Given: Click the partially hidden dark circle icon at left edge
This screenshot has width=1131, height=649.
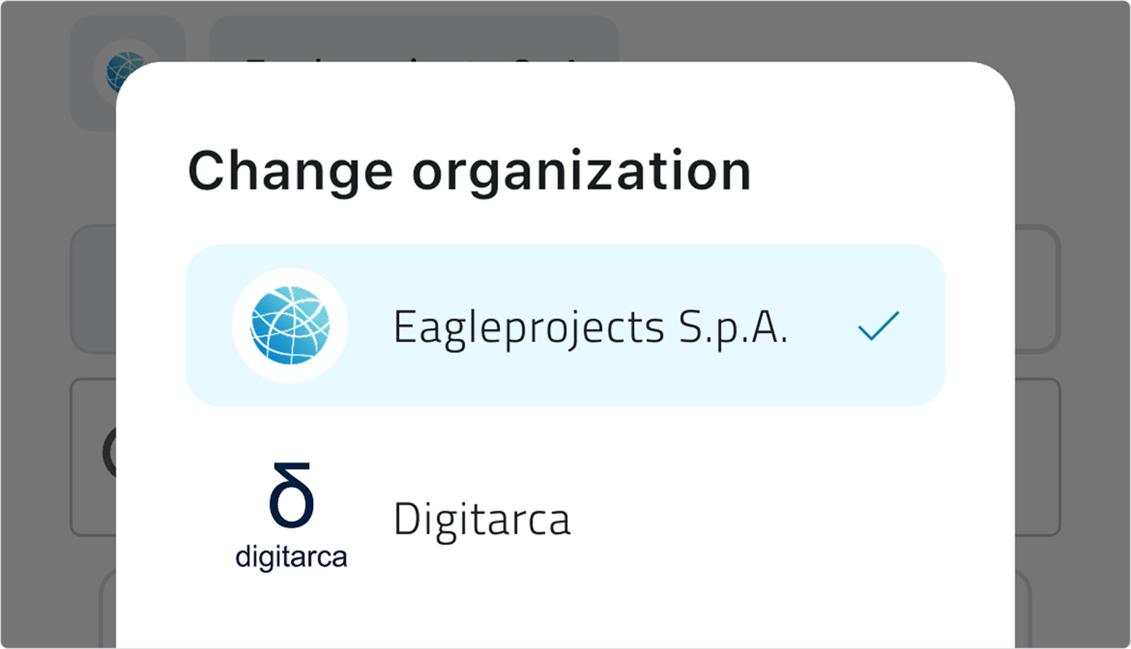Looking at the screenshot, I should click(108, 453).
